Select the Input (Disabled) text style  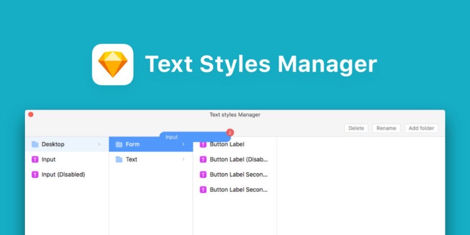coord(67,174)
